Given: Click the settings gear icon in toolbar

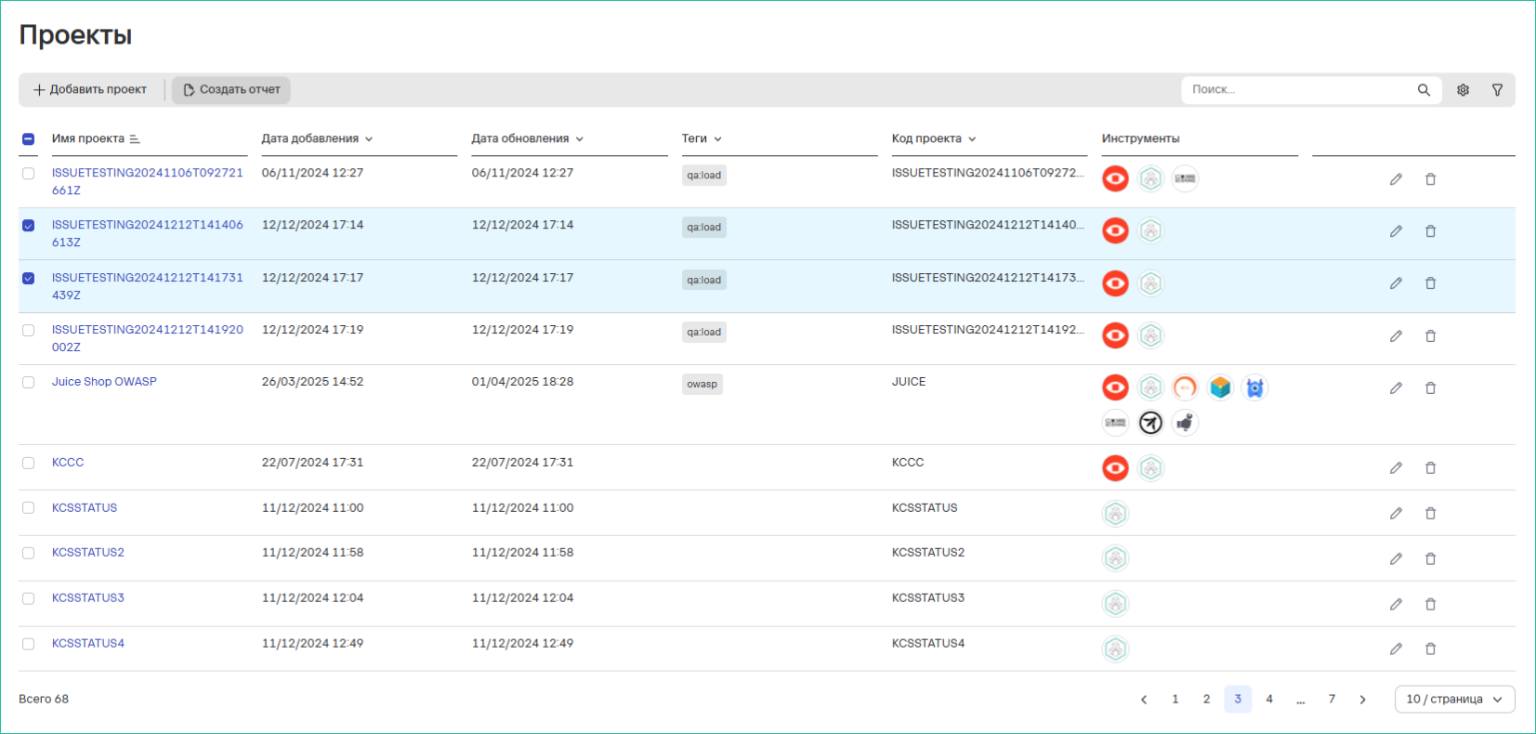Looking at the screenshot, I should pos(1463,90).
